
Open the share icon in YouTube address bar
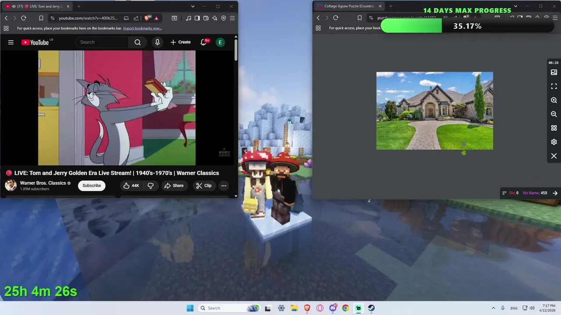click(136, 18)
